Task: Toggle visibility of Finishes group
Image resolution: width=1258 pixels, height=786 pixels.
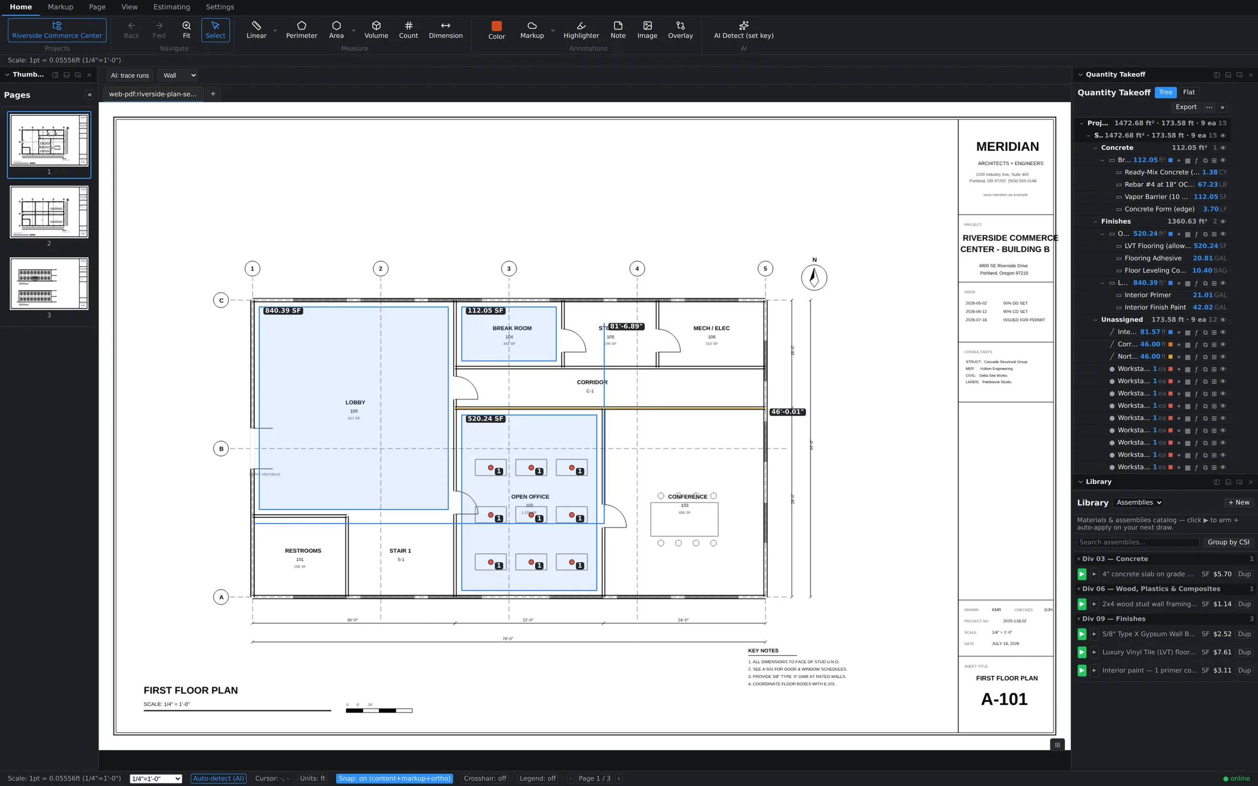Action: coord(1223,222)
